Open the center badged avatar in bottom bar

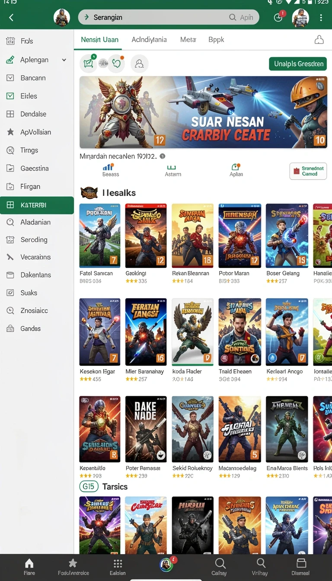coord(167,564)
